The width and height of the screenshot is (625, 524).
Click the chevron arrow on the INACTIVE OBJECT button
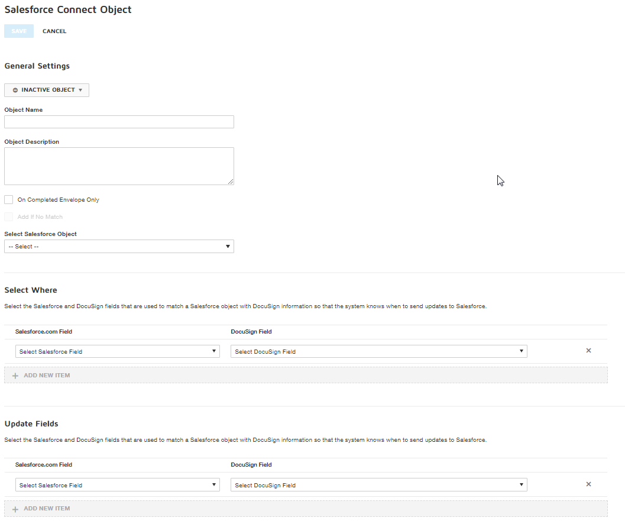point(81,90)
